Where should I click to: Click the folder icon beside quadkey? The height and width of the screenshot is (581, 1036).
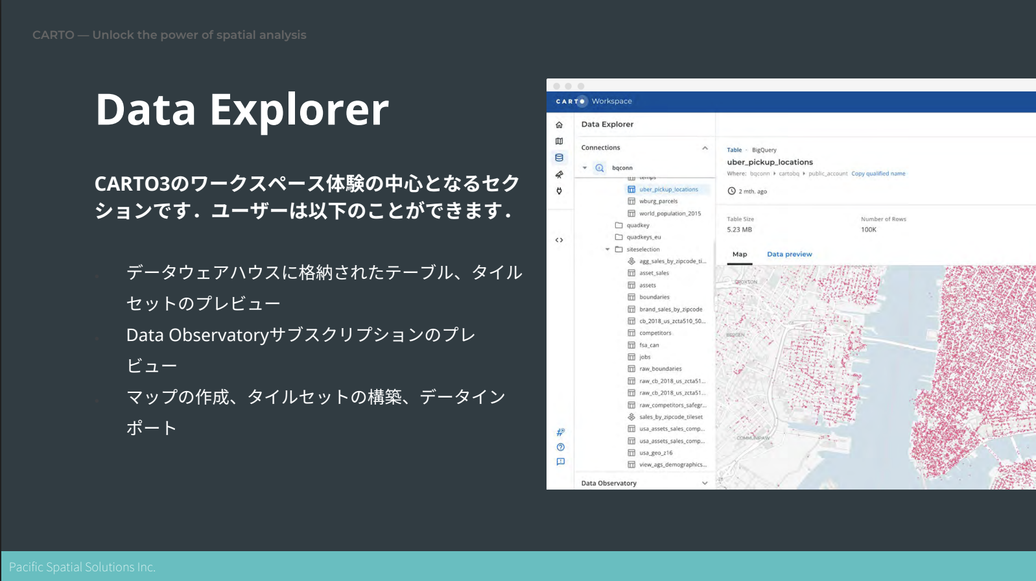618,226
